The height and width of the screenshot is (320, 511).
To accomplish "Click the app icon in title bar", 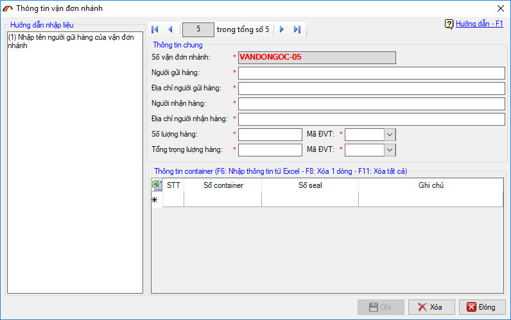I will (8, 8).
